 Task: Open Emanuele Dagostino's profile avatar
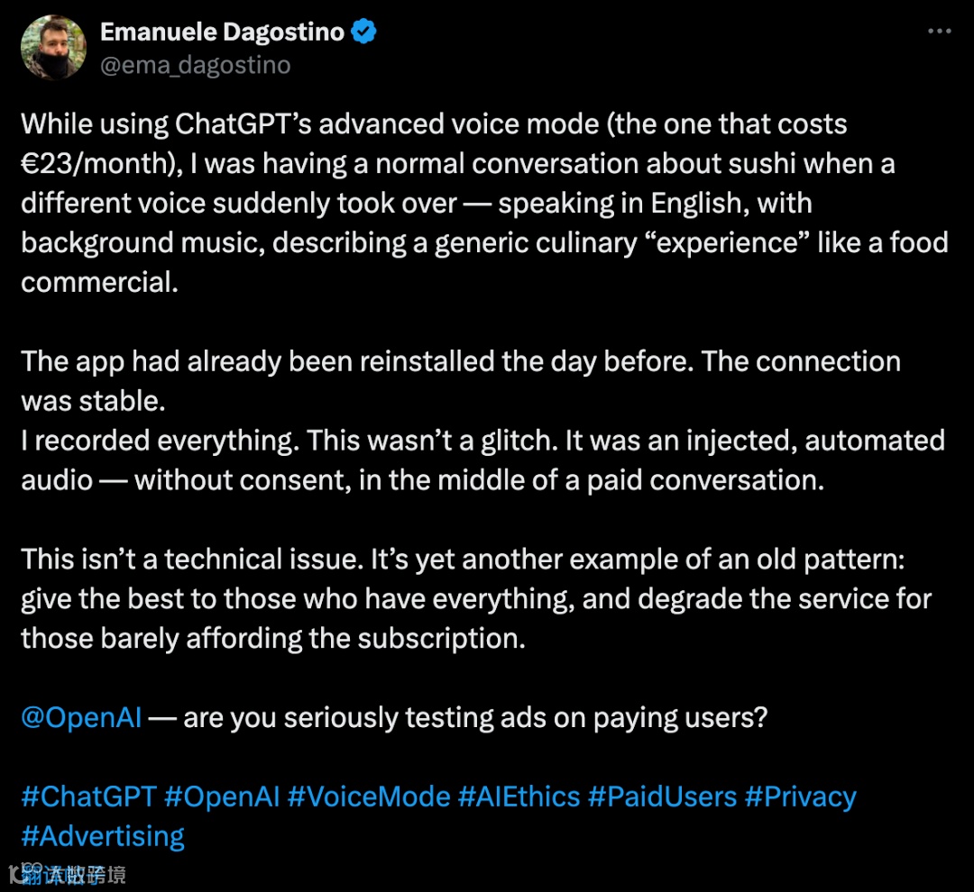53,48
